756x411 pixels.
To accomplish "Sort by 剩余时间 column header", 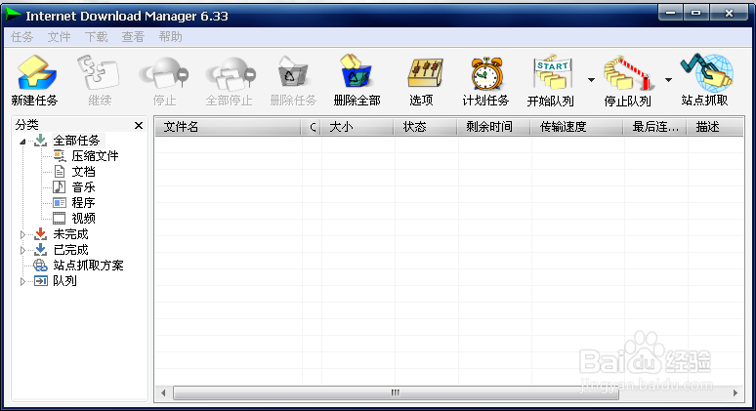I will point(494,127).
